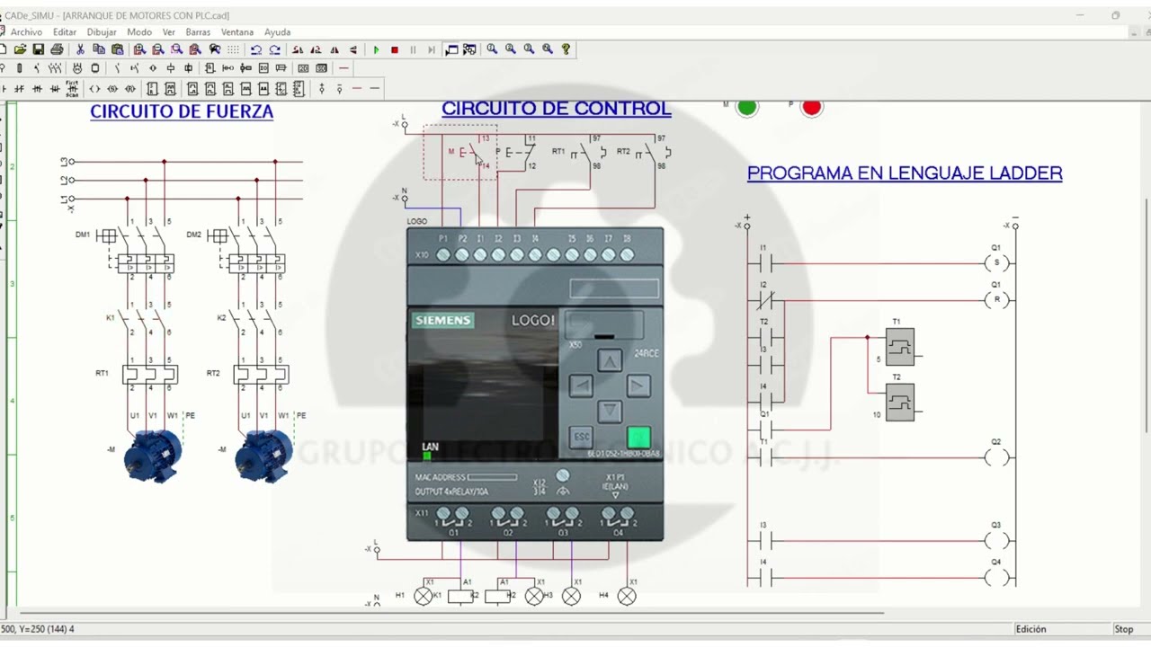Print the diagram using the printer icon
The width and height of the screenshot is (1151, 647).
pos(57,49)
